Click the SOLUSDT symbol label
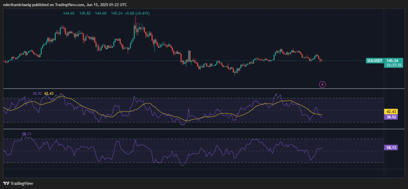This screenshot has height=189, width=408. tap(375, 61)
